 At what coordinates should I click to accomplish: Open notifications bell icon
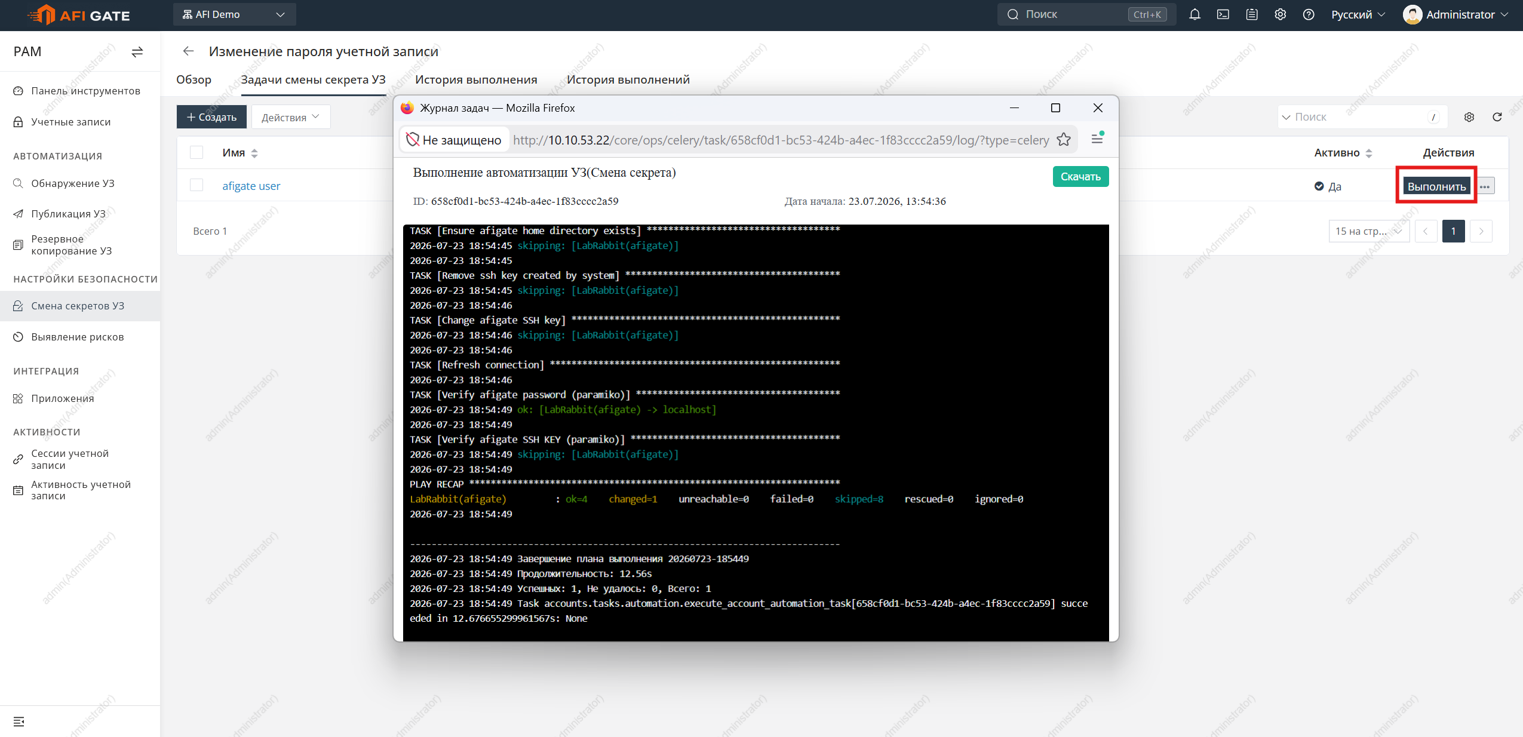coord(1195,14)
